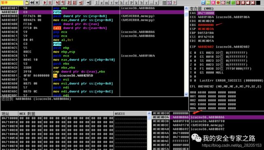Select the 'jg icucnv36.4A802B5D' instruction
The width and height of the screenshot is (264, 150).
tap(73, 76)
